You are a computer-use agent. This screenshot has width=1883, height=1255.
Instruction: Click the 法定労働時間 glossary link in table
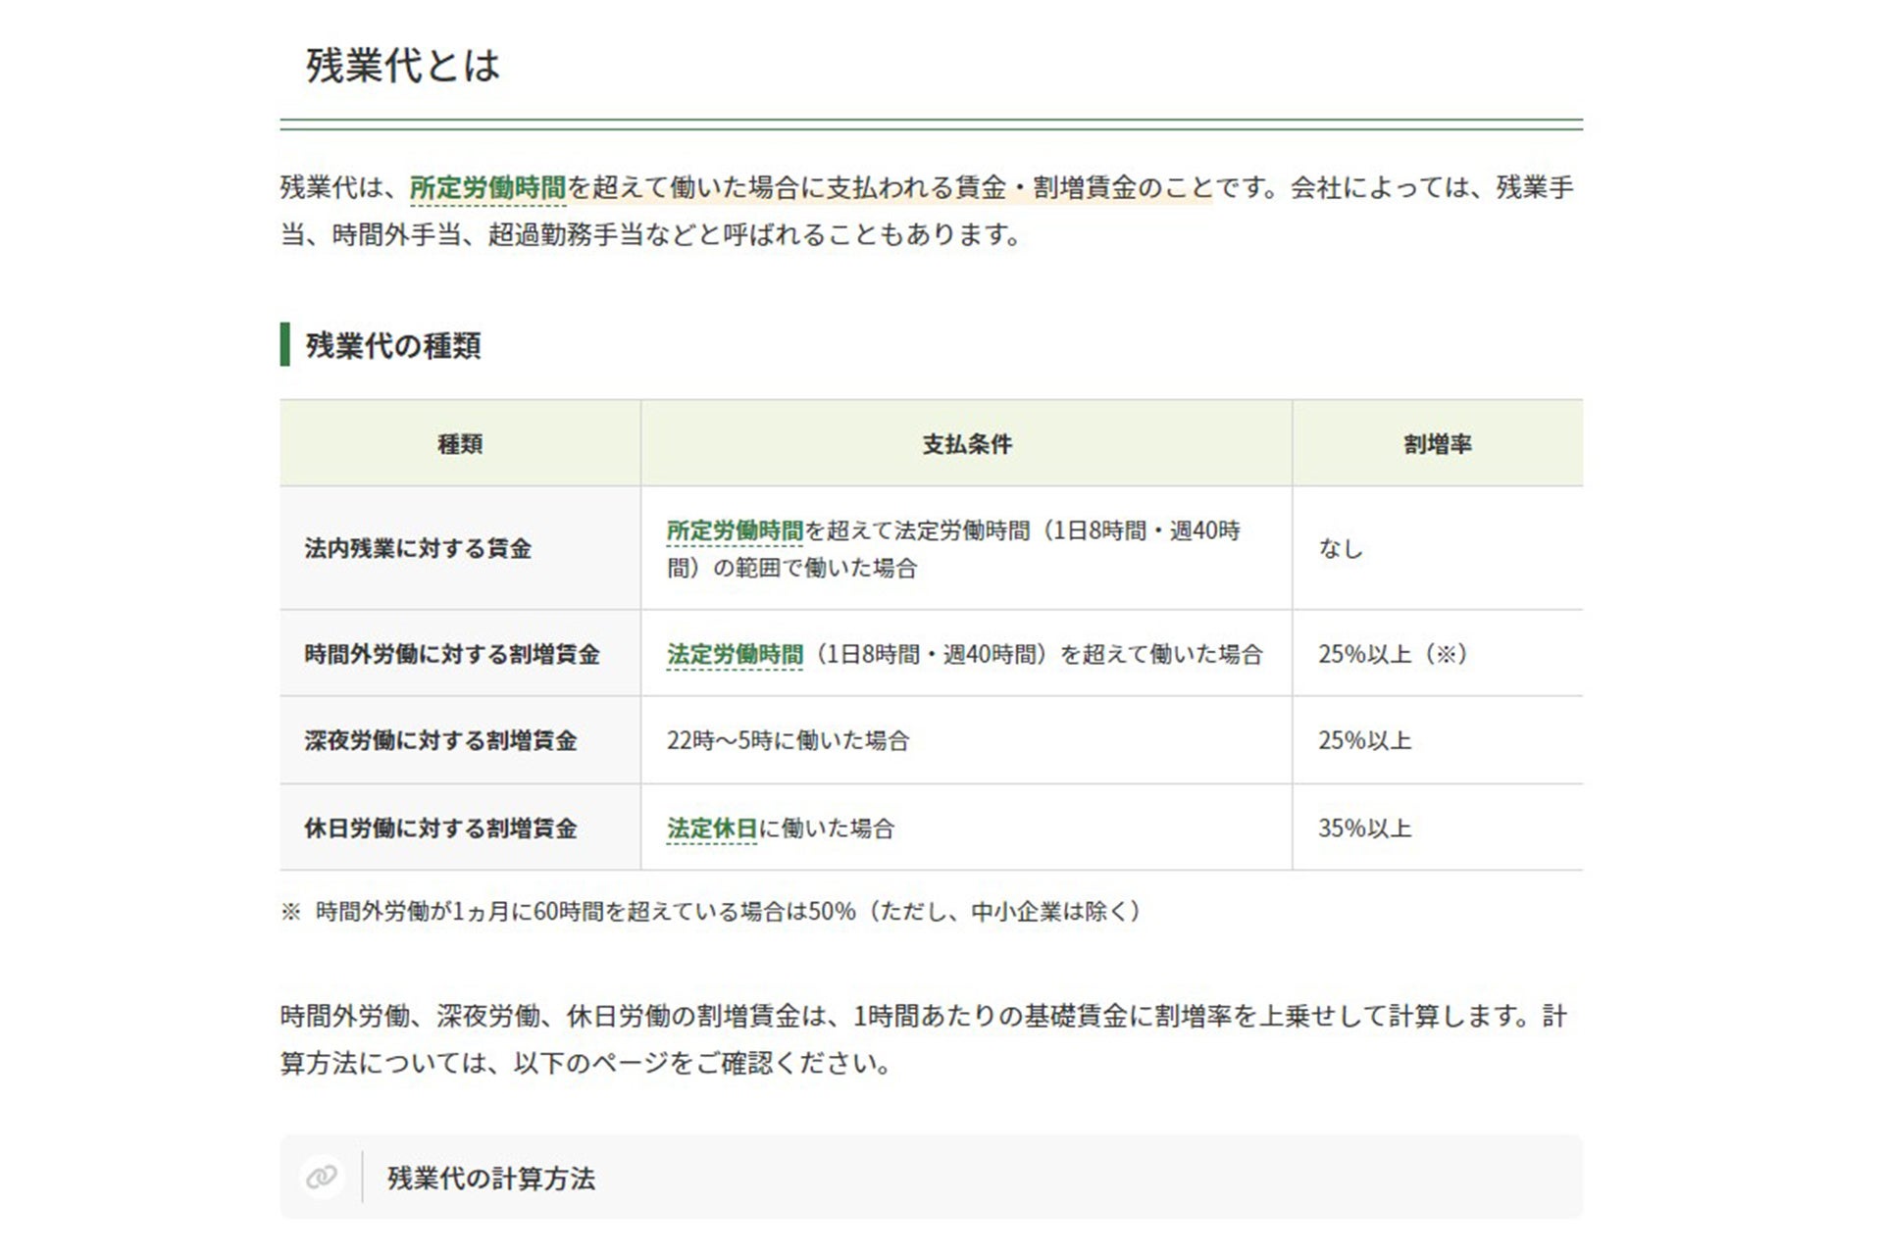tap(735, 654)
